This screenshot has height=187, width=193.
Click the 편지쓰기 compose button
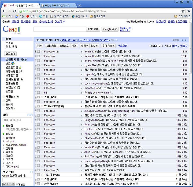tap(10, 54)
